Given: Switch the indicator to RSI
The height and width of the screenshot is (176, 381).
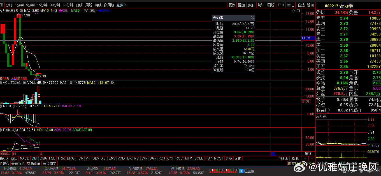Looking at the screenshot, I should [137, 158].
